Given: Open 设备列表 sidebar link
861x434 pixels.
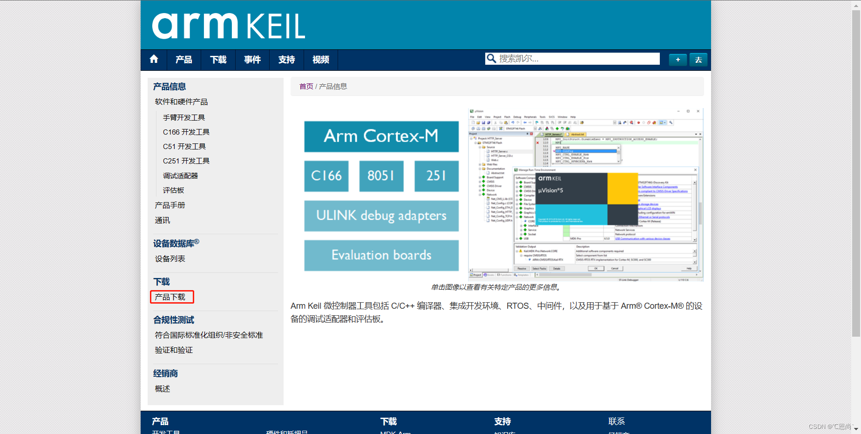Looking at the screenshot, I should 170,259.
